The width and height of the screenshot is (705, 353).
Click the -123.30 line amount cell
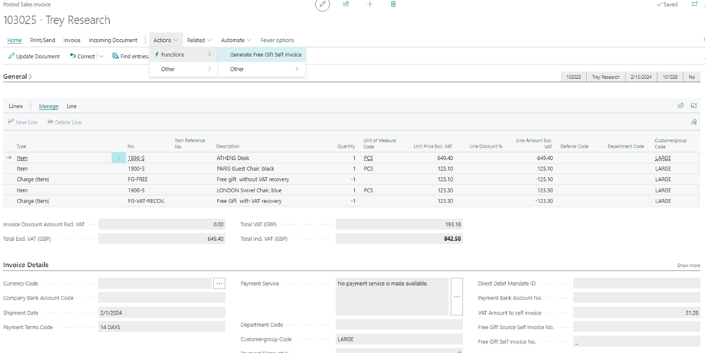[544, 201]
